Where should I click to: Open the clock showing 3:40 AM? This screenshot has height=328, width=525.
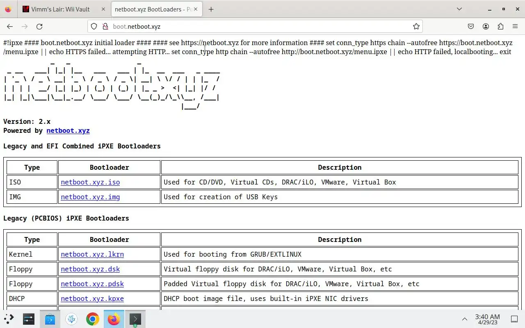tap(487, 319)
